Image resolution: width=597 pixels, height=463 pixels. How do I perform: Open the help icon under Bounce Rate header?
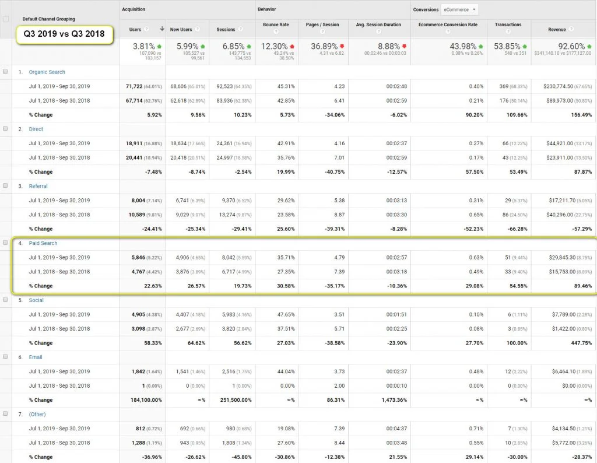276,31
